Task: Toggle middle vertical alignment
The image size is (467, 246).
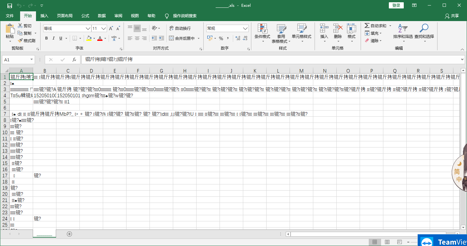Action: pos(137,28)
